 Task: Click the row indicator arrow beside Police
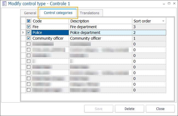pos(23,33)
